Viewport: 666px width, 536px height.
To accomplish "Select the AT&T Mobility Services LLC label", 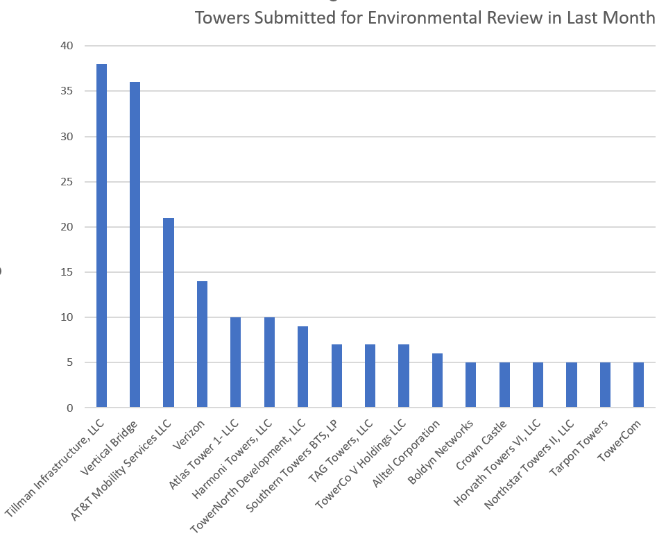I will pyautogui.click(x=121, y=469).
